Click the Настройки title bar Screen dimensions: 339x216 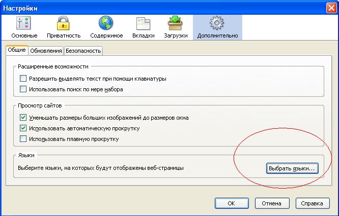[x=153, y=7]
